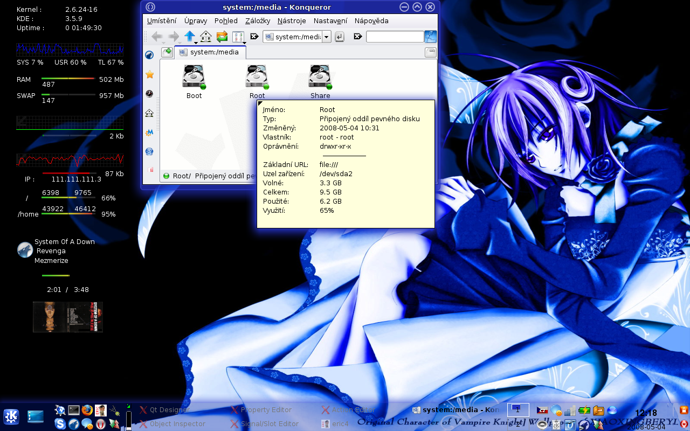Click the network signal bars tray icon
The width and height of the screenshot is (690, 431).
coord(570,411)
